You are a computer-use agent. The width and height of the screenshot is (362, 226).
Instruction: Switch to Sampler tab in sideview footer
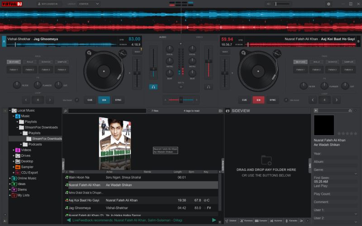(x=261, y=221)
